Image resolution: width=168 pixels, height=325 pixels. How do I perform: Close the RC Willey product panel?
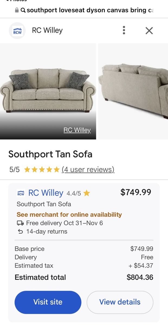tap(149, 31)
